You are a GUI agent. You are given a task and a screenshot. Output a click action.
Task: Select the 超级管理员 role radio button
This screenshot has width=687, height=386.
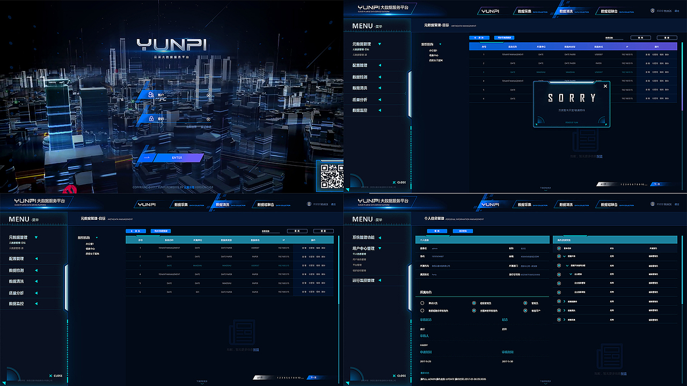(x=474, y=303)
